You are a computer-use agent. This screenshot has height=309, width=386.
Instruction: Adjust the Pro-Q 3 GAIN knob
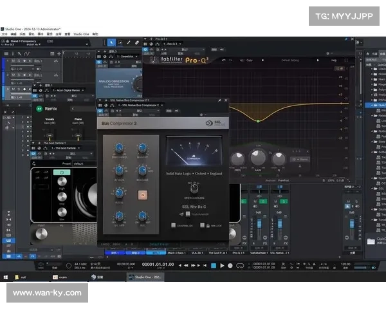pos(258,157)
